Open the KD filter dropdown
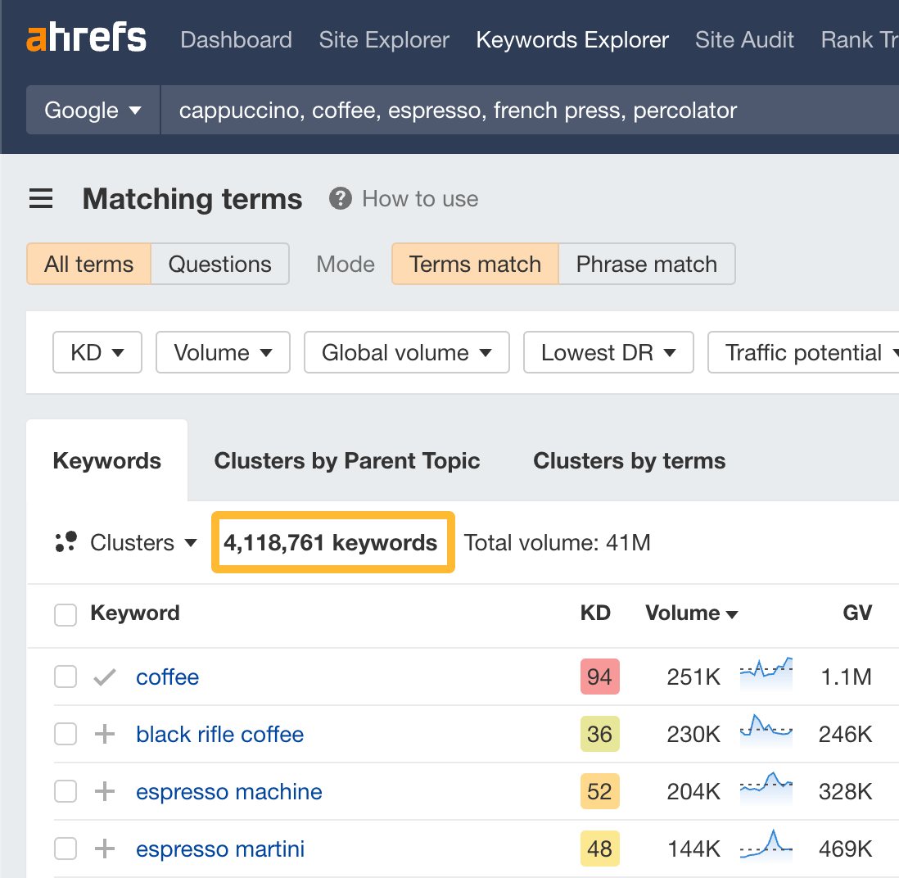This screenshot has width=899, height=878. click(97, 352)
